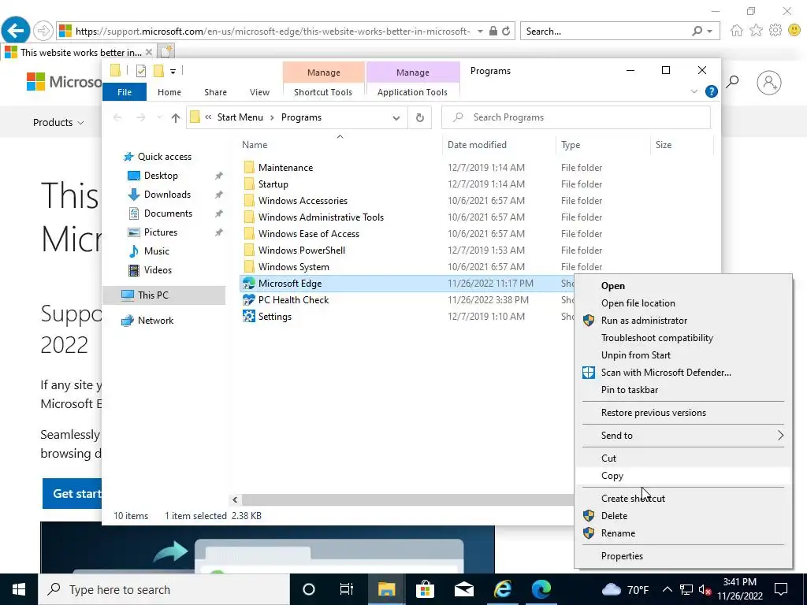Open the File ribbon tab

point(125,92)
